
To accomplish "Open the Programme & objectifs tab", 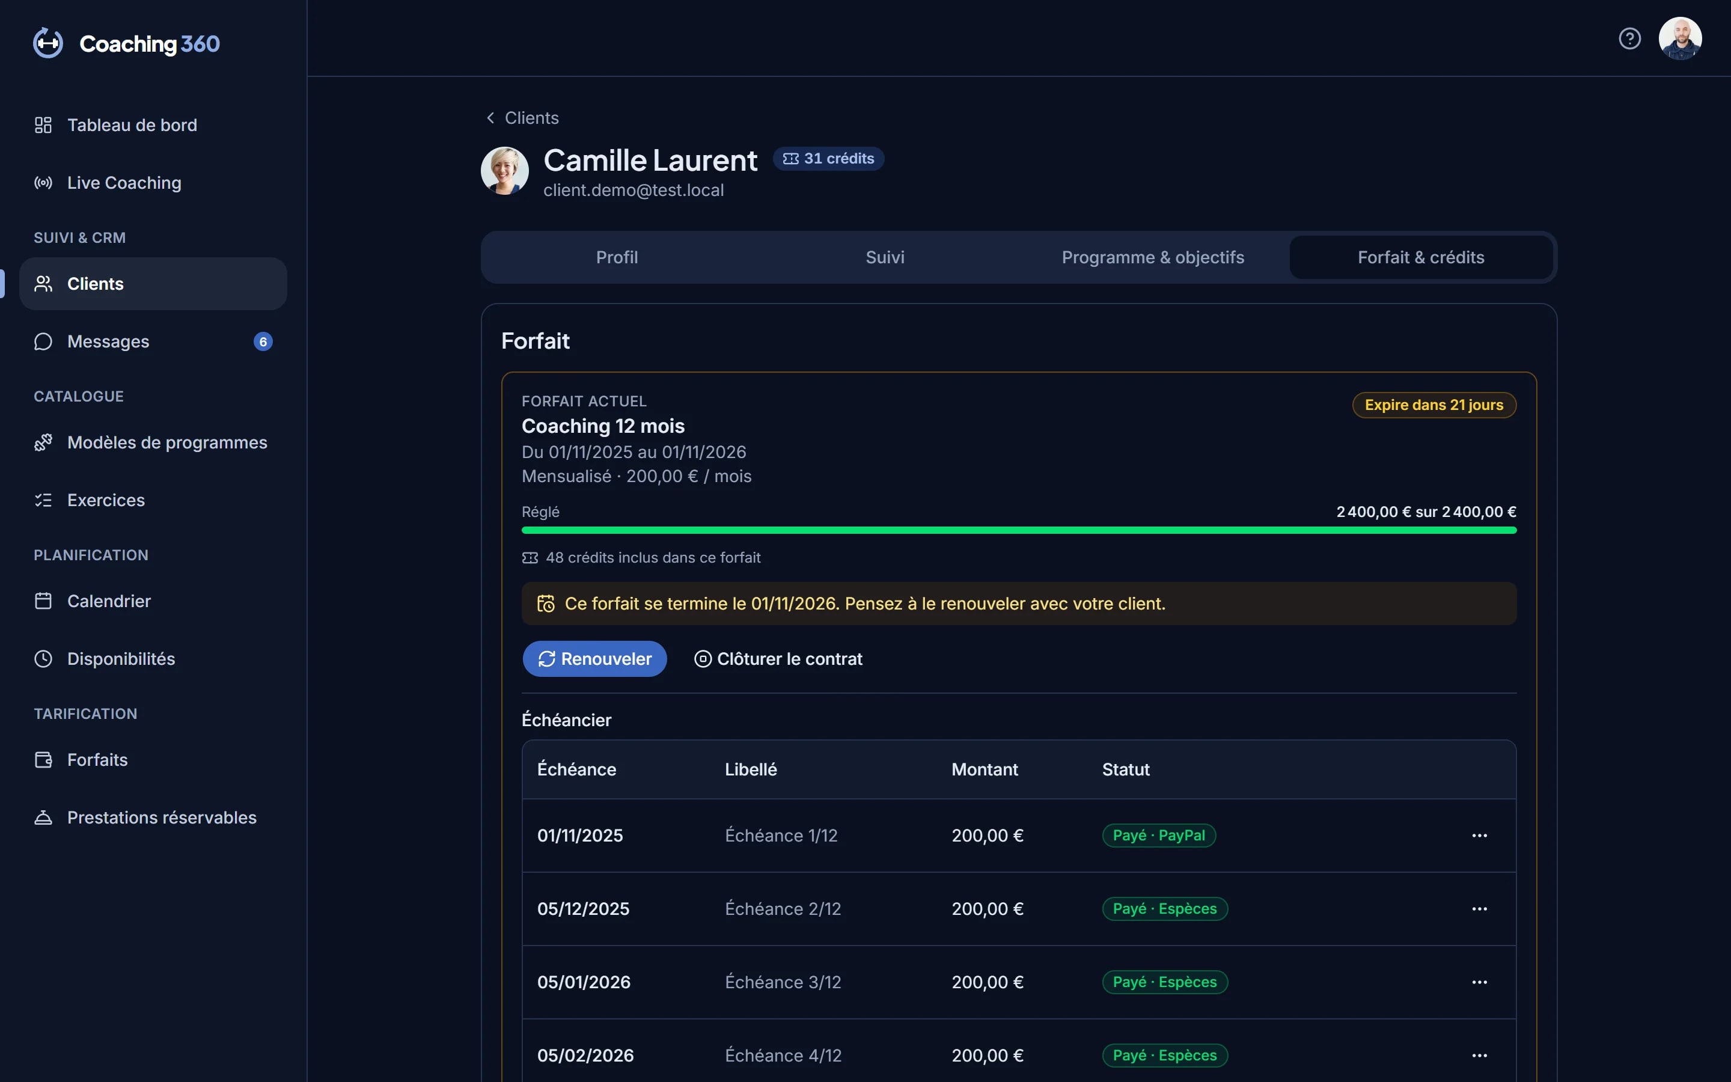I will [x=1153, y=258].
